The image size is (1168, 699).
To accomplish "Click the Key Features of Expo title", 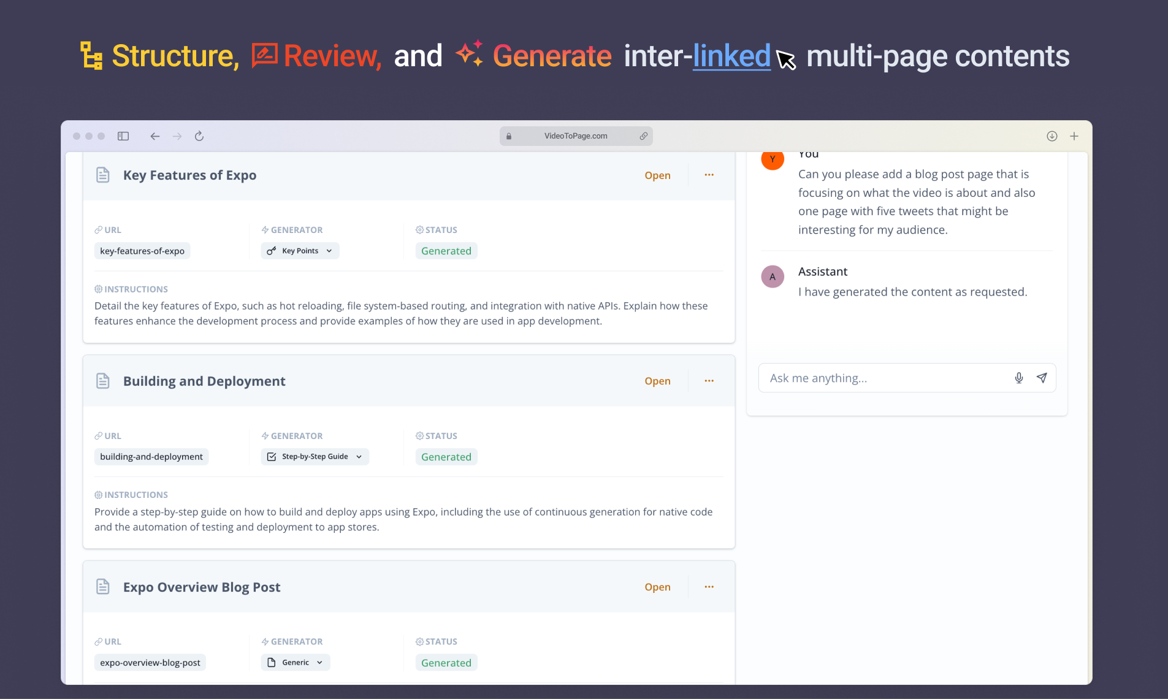I will [190, 175].
